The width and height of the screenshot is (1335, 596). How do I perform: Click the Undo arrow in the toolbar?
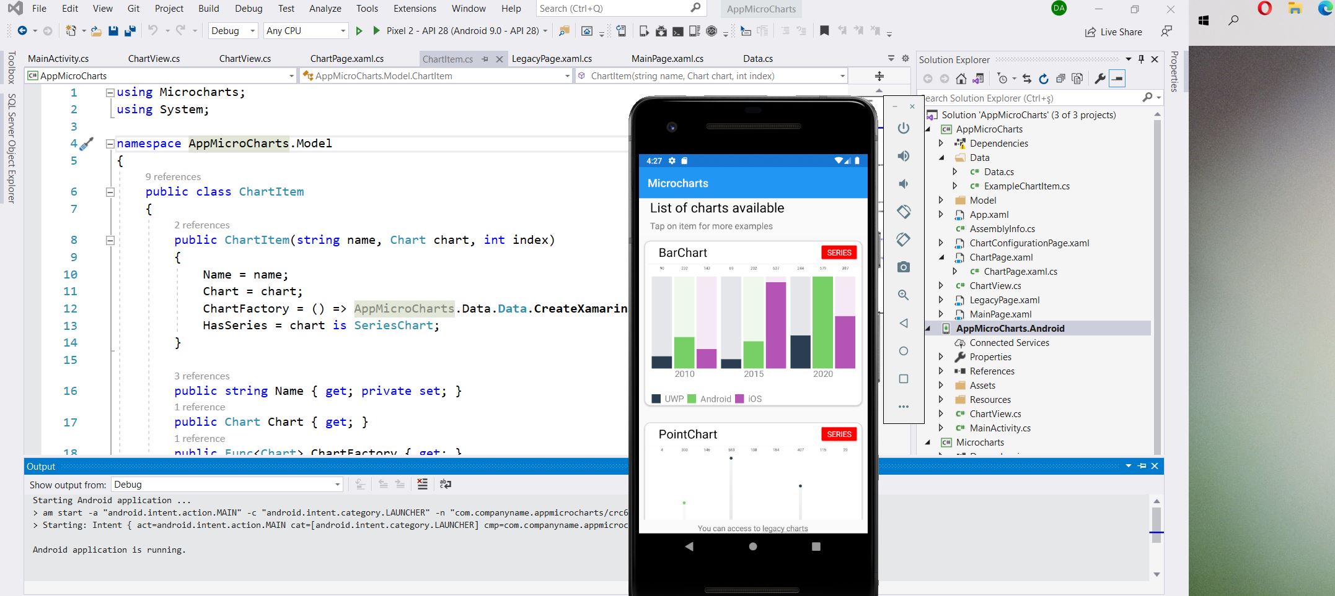coord(152,30)
